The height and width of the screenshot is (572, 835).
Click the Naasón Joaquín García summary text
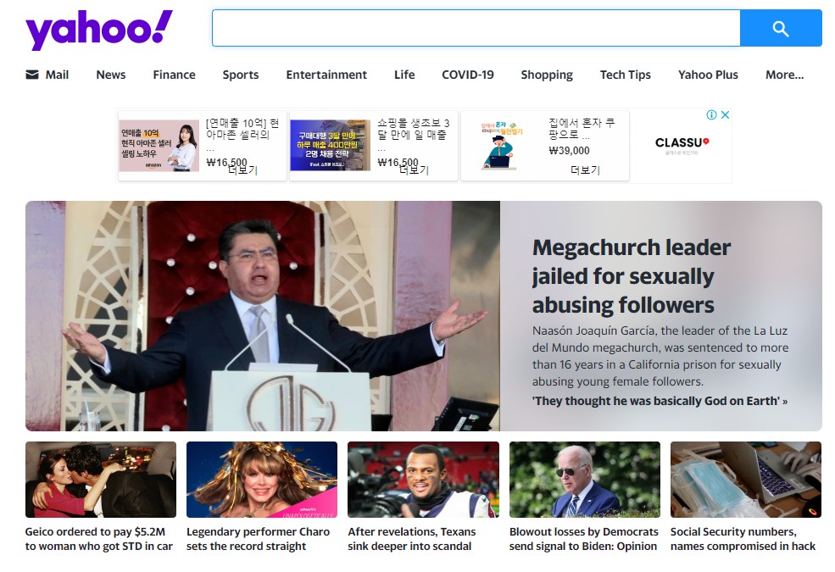[660, 356]
